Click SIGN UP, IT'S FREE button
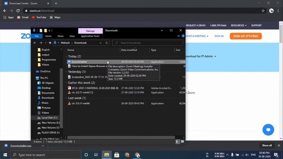Screen dimensions: 283x159 coord(246,36)
